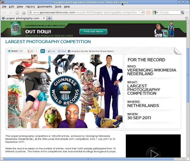Open the Edit menu
The image size is (190, 161).
(11, 7)
